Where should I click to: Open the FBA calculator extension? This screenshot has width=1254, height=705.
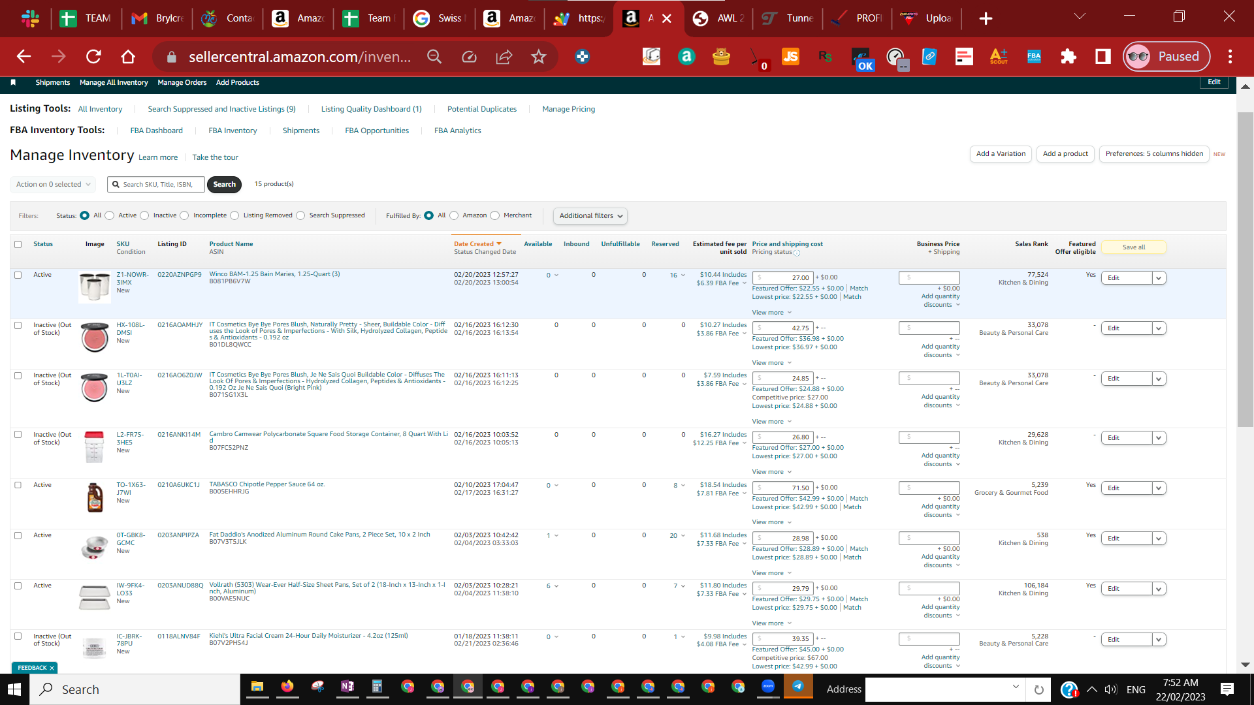click(1034, 57)
